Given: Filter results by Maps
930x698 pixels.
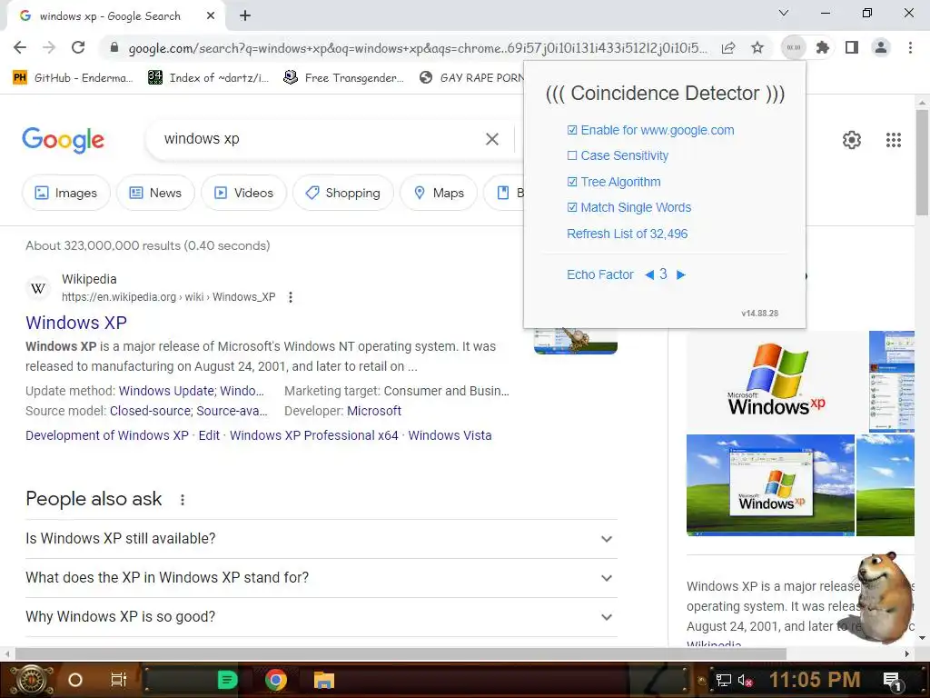Looking at the screenshot, I should tap(439, 193).
